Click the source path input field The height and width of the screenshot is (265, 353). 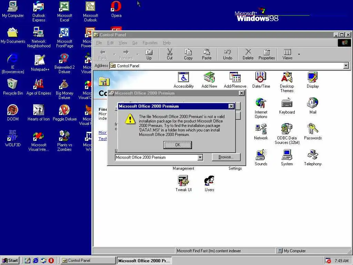[x=157, y=157]
